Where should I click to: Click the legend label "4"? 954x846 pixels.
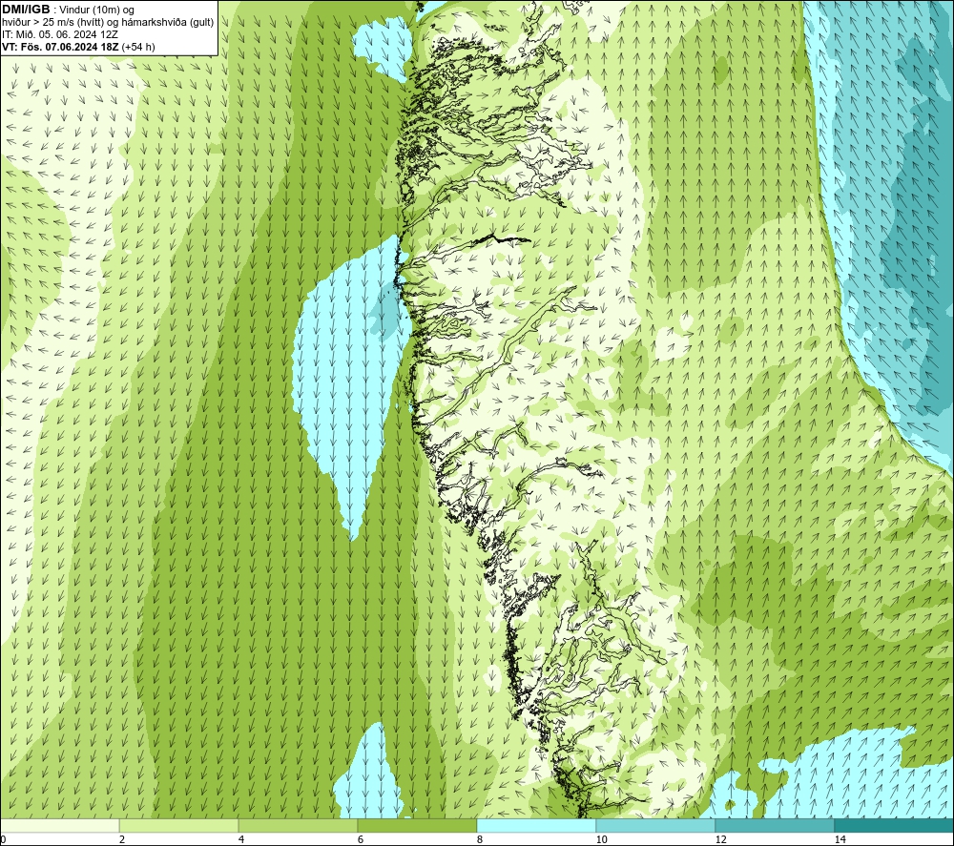pos(241,839)
